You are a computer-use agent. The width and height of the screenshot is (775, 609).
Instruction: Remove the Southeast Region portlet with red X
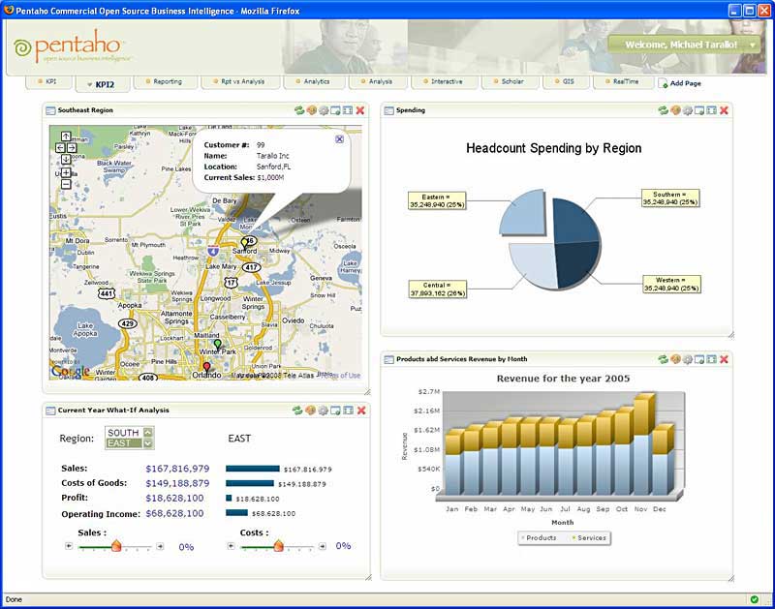click(360, 110)
